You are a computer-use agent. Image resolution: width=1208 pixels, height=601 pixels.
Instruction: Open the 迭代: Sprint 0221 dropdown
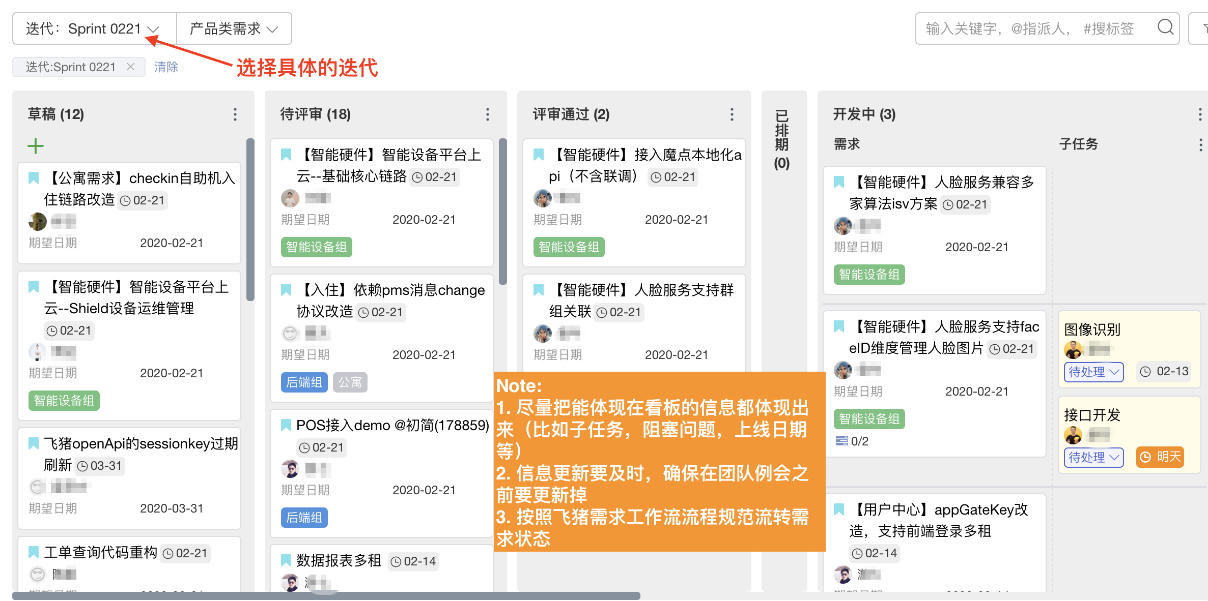(94, 29)
